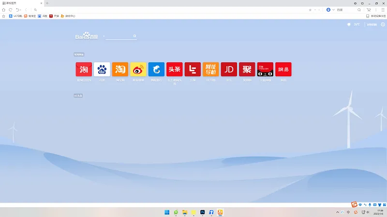Open the second bookmark with orange icon
This screenshot has width=387, height=217.
point(30,16)
